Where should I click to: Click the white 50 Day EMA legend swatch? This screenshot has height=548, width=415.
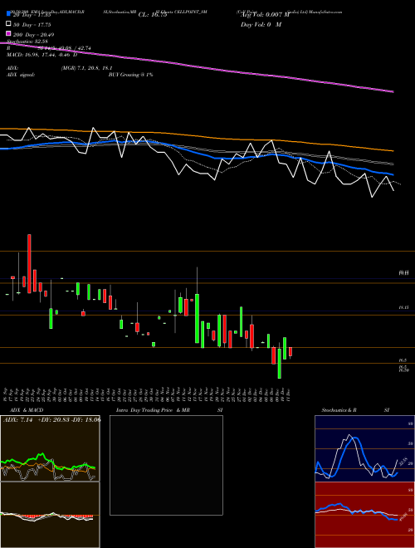coord(8,24)
